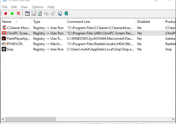Click the Save selected items floppy icon

(34, 14)
